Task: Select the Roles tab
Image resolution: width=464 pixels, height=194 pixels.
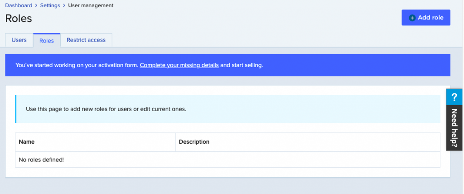Action: pyautogui.click(x=47, y=40)
